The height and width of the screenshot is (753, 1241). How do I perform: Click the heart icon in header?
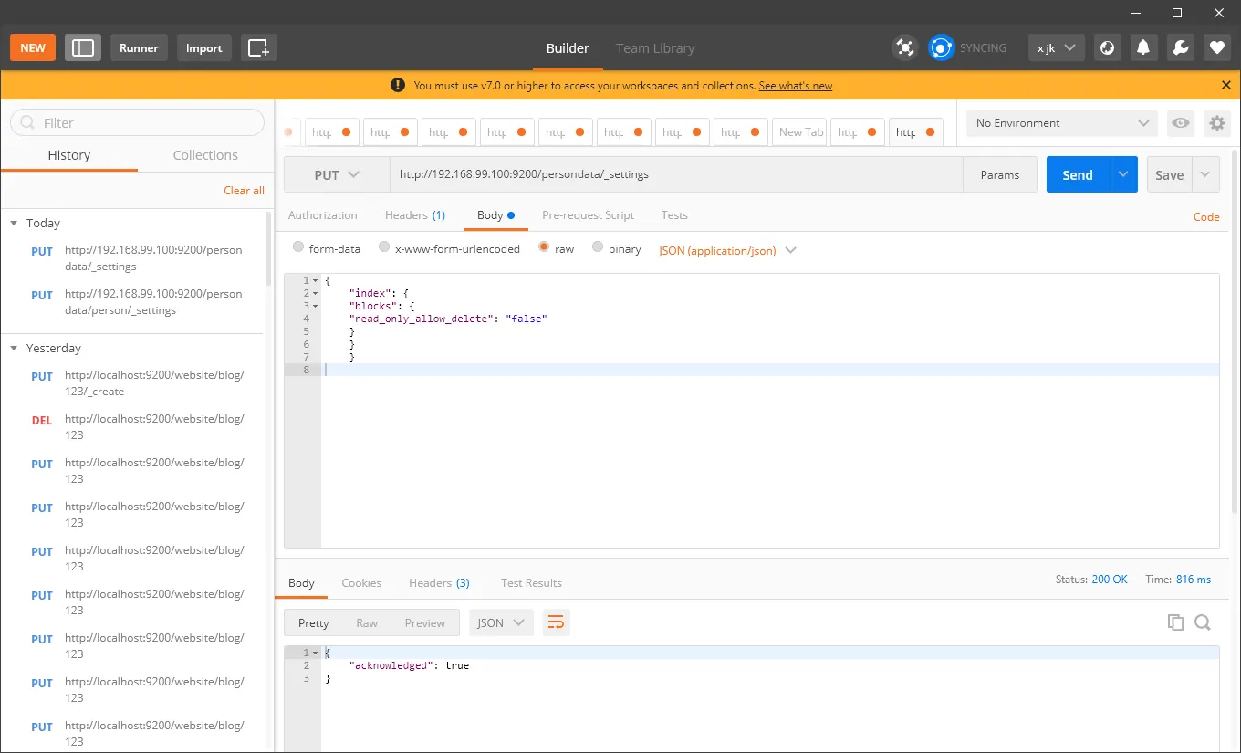pyautogui.click(x=1217, y=47)
